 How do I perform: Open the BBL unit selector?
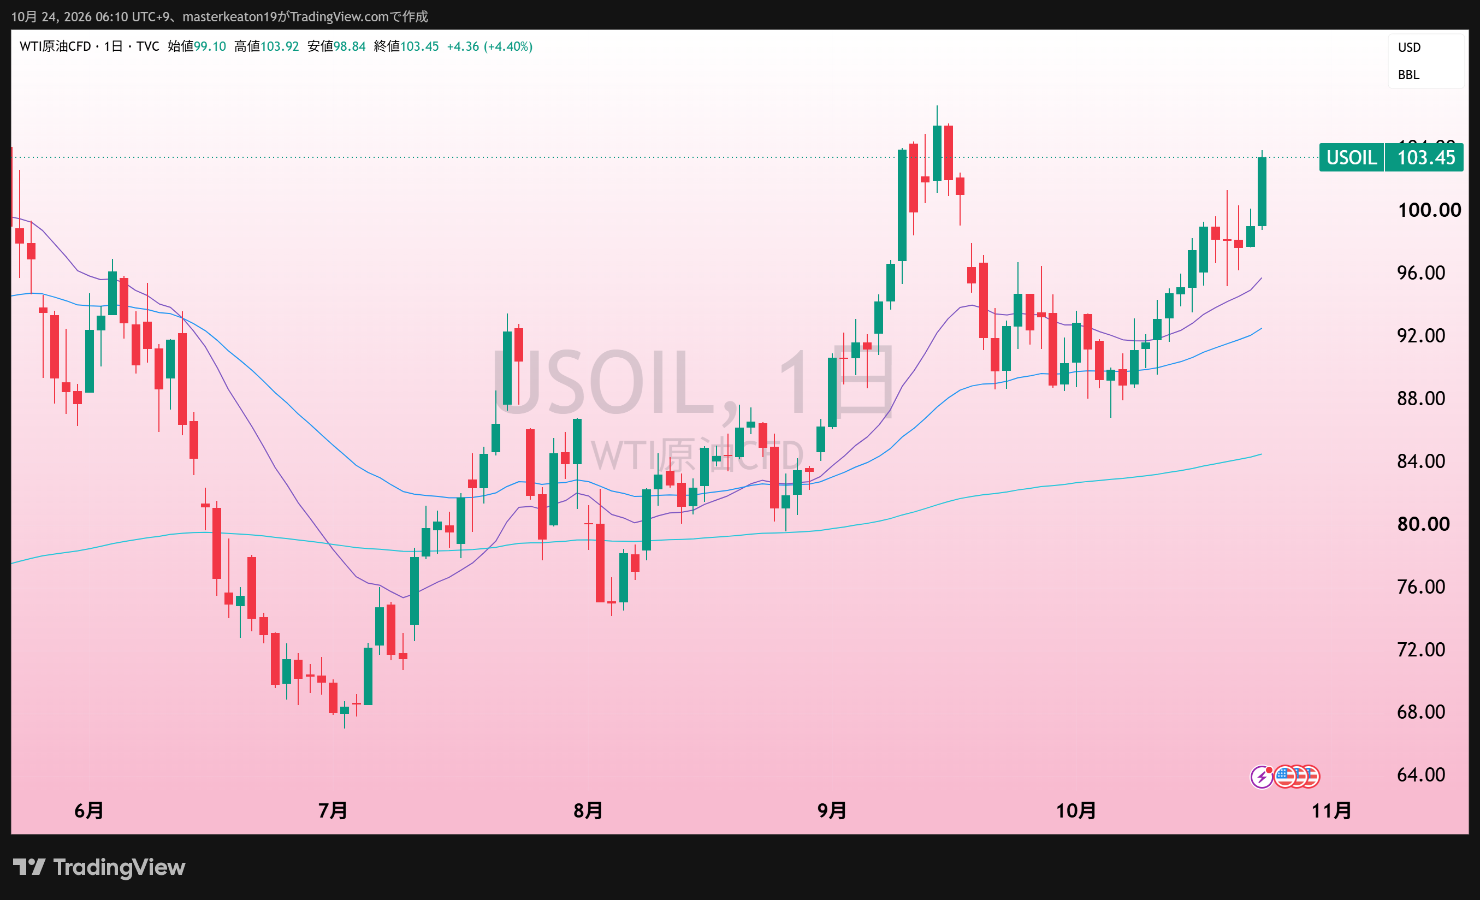click(x=1408, y=75)
